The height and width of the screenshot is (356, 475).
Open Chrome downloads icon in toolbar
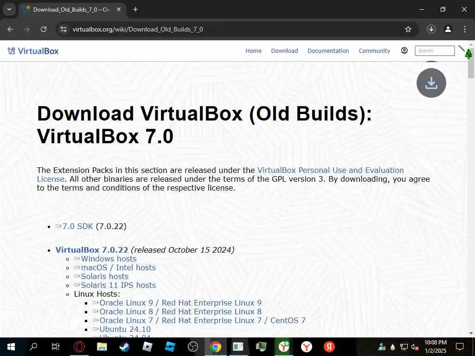(431, 29)
